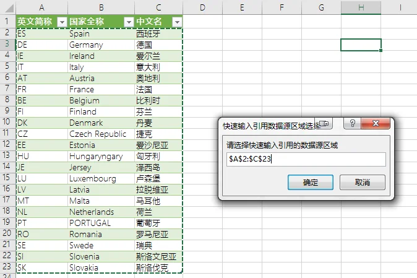Select row 1 header
This screenshot has height=278, width=417.
pyautogui.click(x=7, y=22)
